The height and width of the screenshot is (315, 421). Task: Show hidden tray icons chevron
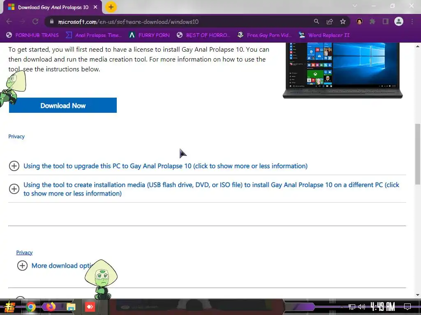342,307
